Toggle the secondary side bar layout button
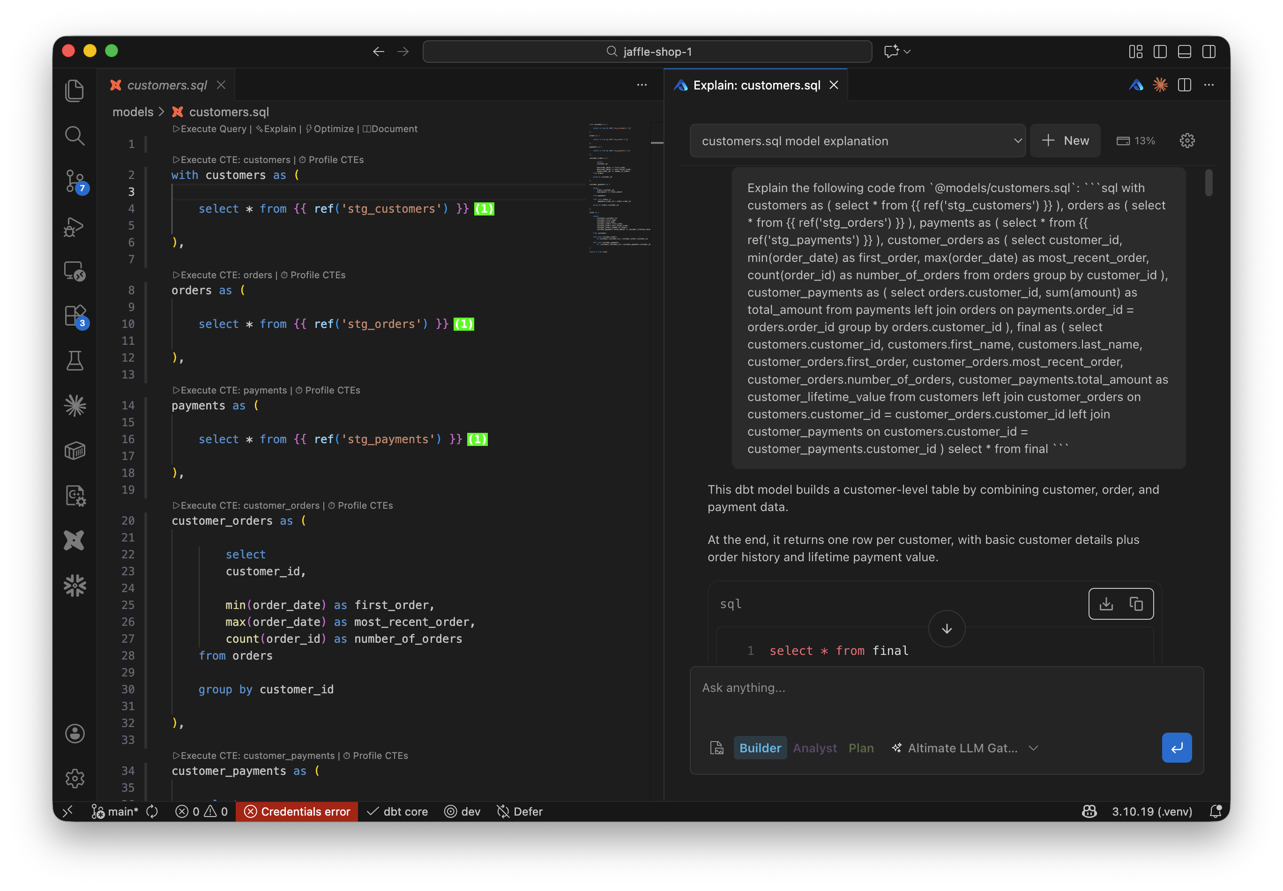 (1209, 52)
